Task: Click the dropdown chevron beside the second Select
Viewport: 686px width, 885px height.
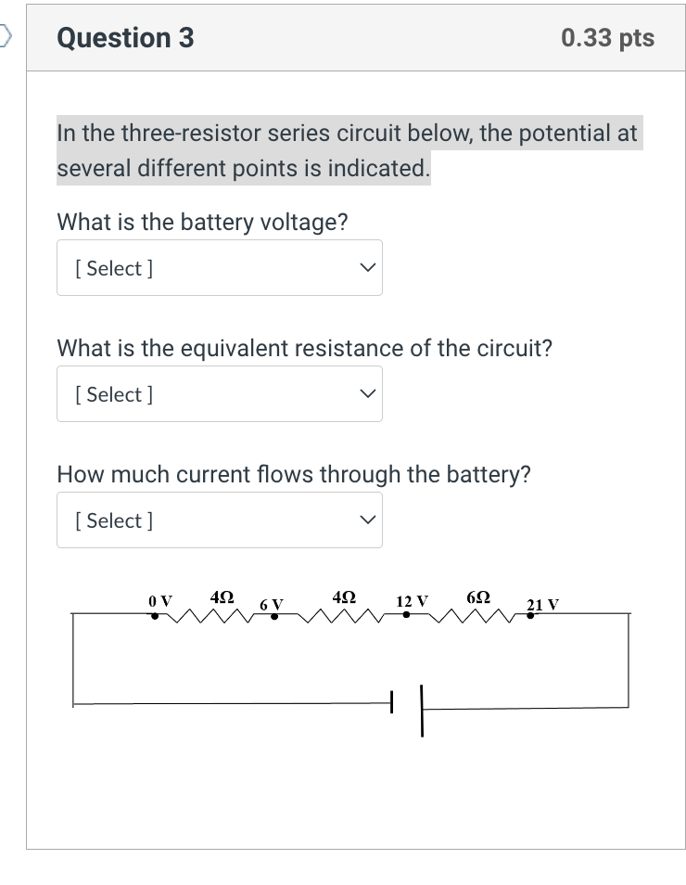Action: coord(367,393)
